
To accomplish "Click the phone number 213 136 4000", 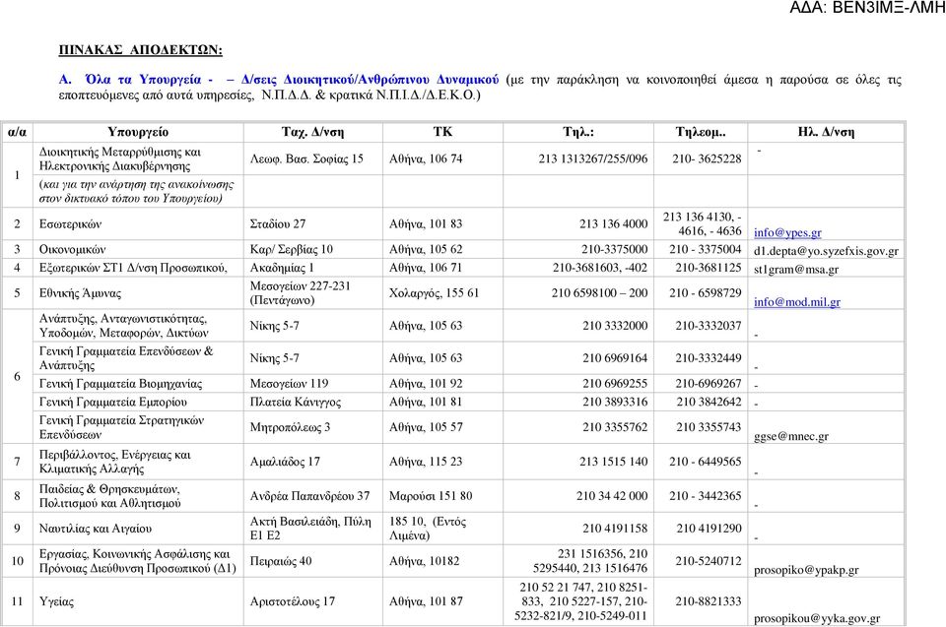I will [614, 224].
